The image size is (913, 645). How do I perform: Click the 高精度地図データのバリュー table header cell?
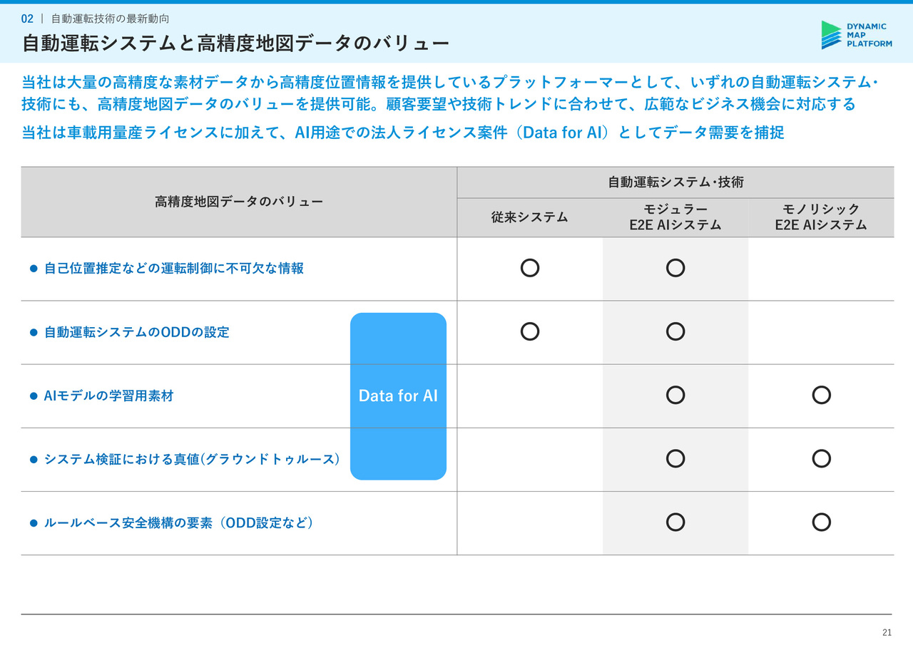(x=239, y=202)
